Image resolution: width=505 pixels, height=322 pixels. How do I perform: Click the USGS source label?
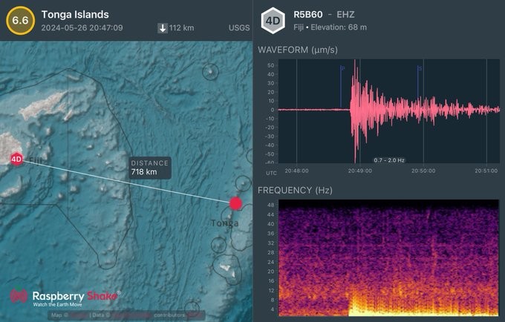[238, 28]
